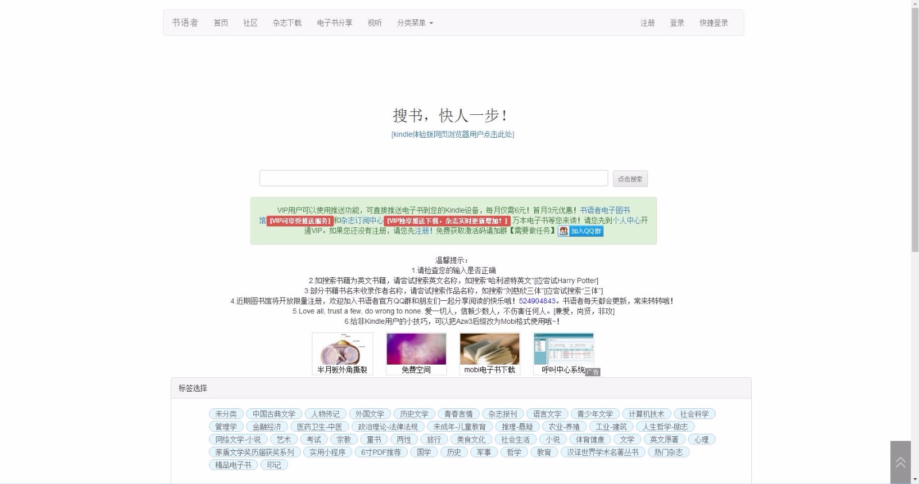Select the 青春言情 tag
The image size is (919, 484).
458,414
